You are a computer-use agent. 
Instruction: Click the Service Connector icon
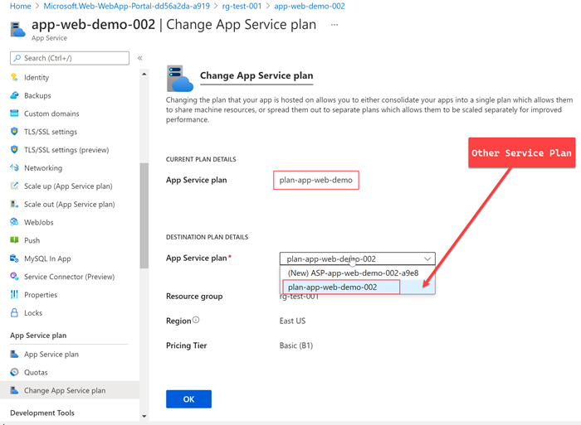pos(14,277)
